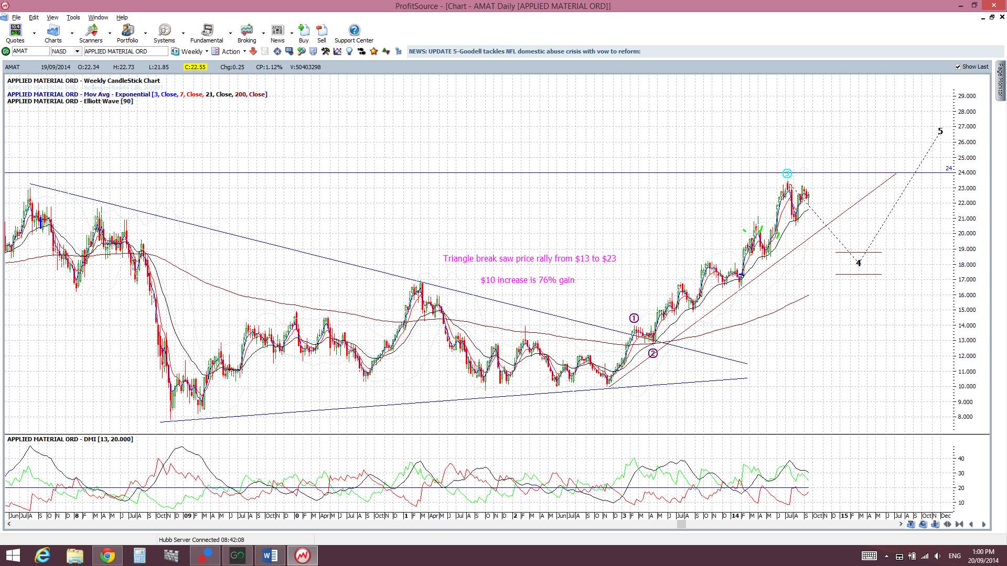This screenshot has width=1007, height=566.
Task: Click the Buy order icon
Action: [x=304, y=34]
